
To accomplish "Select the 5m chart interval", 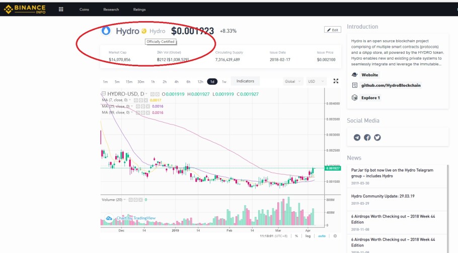I will coord(117,82).
